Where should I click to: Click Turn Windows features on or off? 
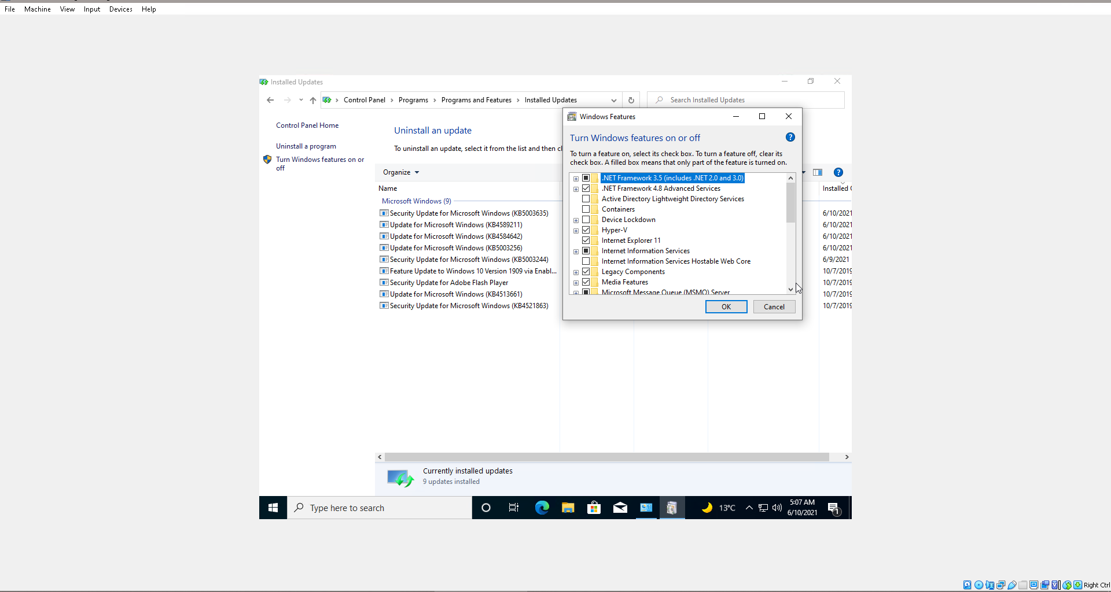tap(320, 164)
